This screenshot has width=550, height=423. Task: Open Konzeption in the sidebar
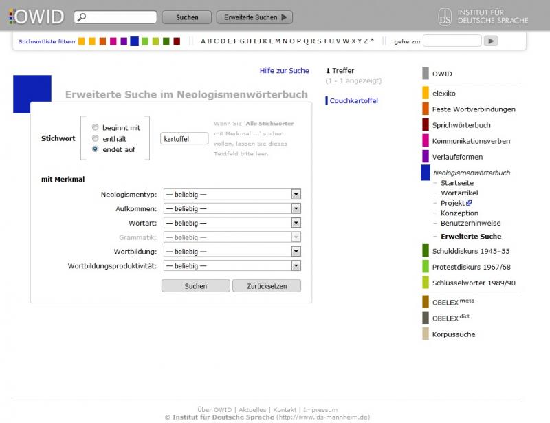(x=459, y=213)
